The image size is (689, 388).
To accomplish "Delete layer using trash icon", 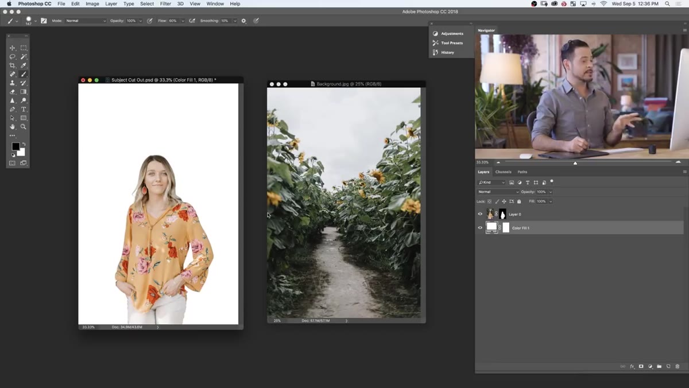I will [677, 366].
